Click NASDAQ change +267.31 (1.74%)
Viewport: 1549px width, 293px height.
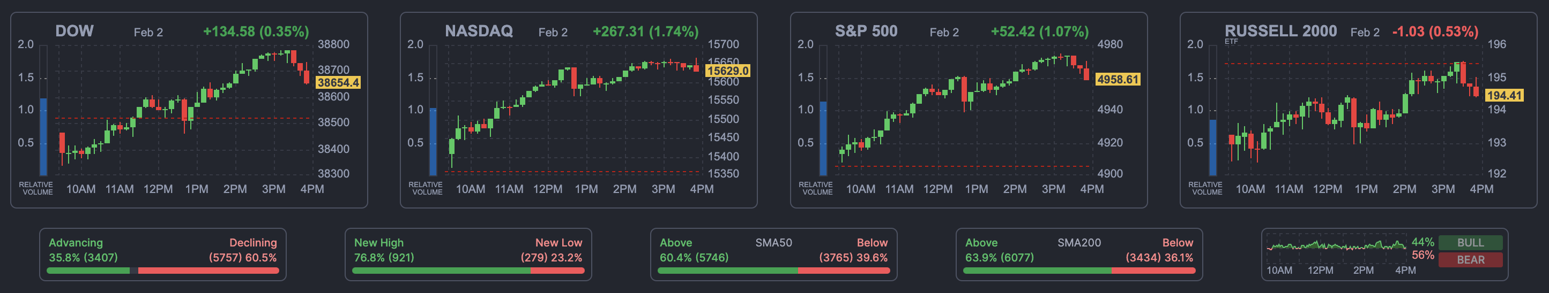coord(646,31)
